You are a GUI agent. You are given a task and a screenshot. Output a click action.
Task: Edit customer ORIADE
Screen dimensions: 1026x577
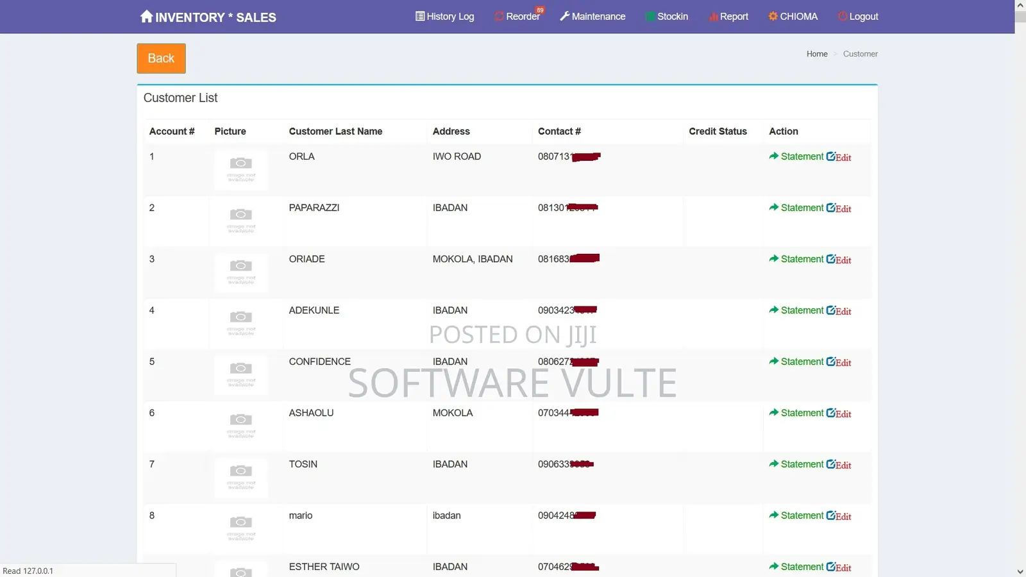tap(839, 260)
